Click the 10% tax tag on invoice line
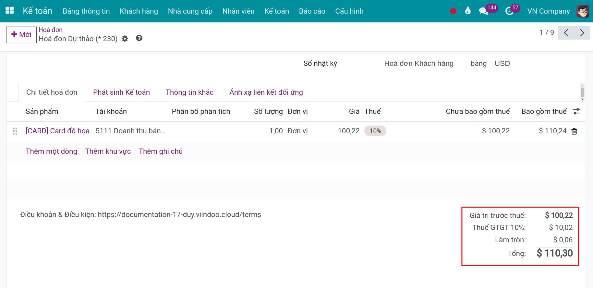593x288 pixels. tap(375, 131)
